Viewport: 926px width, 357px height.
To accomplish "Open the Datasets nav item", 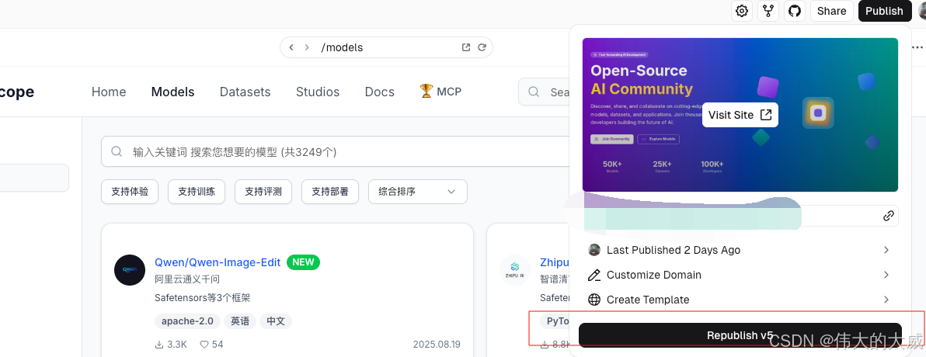I will [245, 92].
